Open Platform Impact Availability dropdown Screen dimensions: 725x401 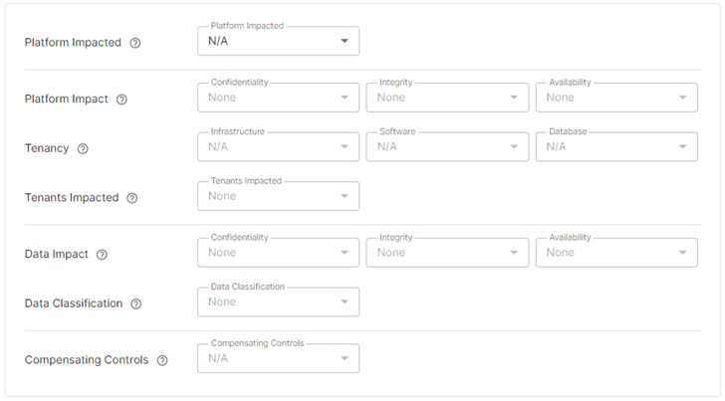(616, 98)
